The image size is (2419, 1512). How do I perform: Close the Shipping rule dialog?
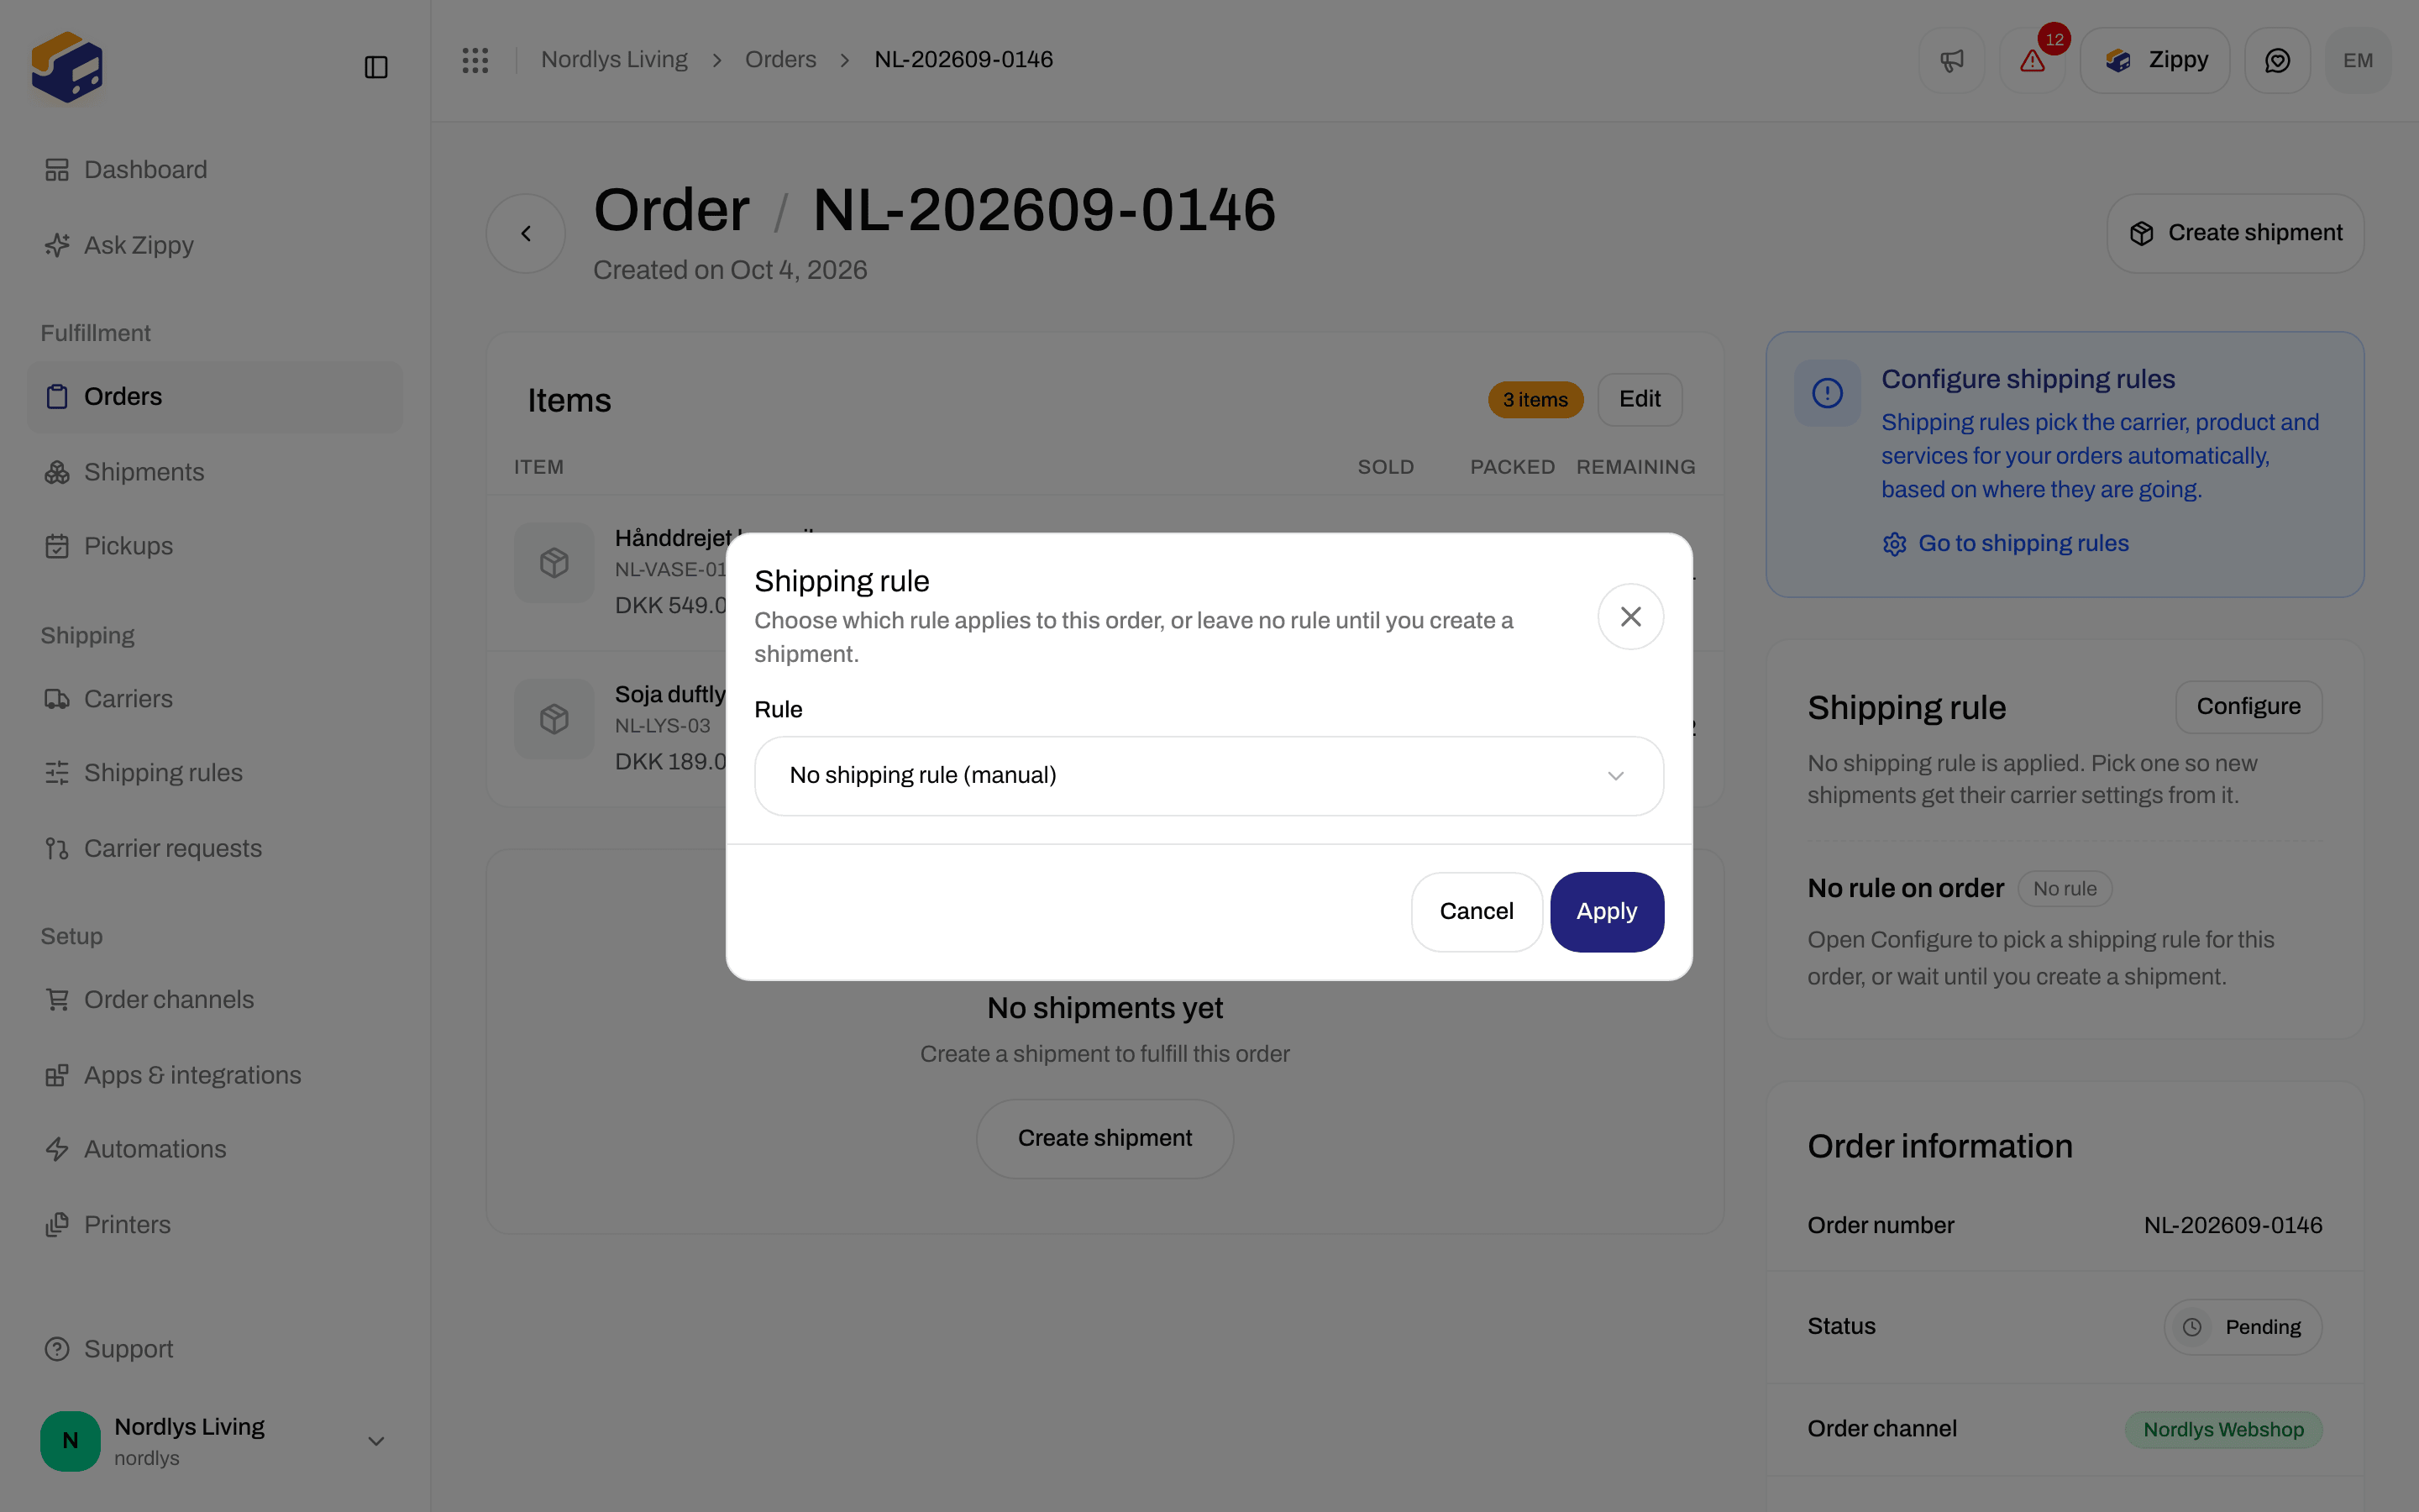point(1630,617)
